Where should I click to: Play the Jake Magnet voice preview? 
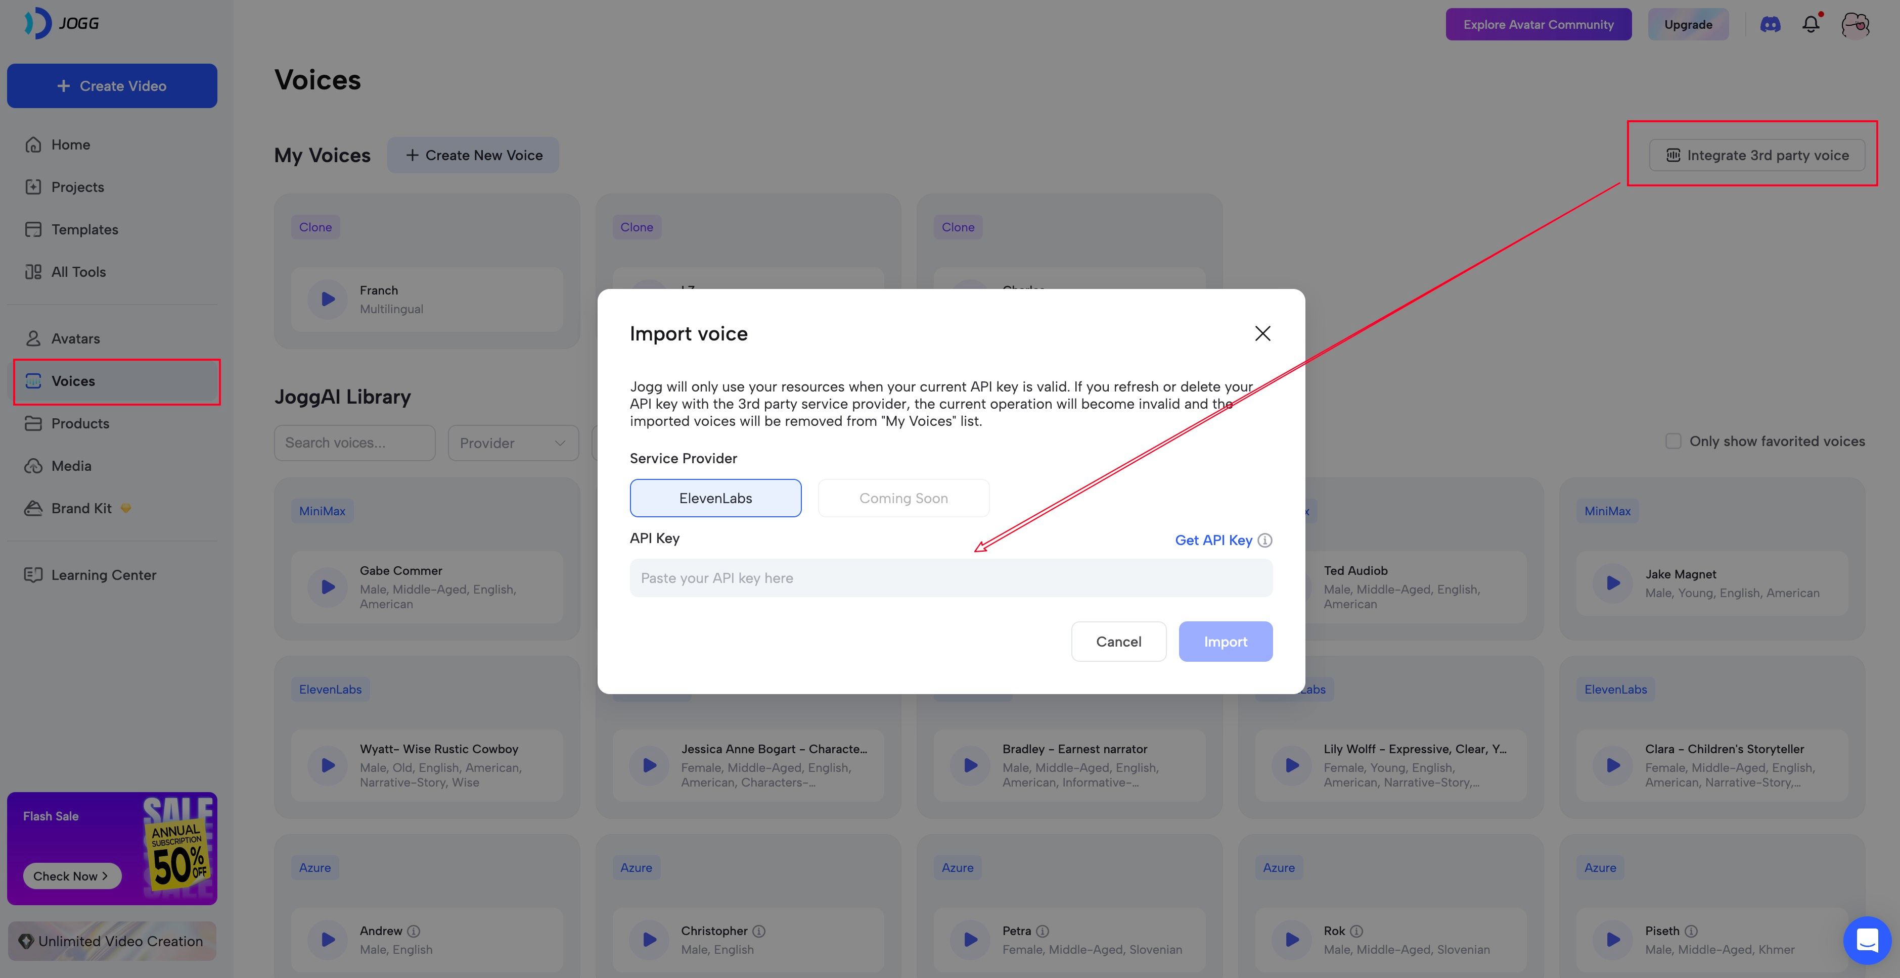1613,583
